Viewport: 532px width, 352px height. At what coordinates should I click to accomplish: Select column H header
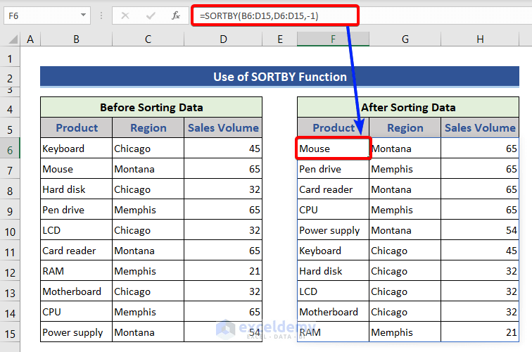[480, 39]
